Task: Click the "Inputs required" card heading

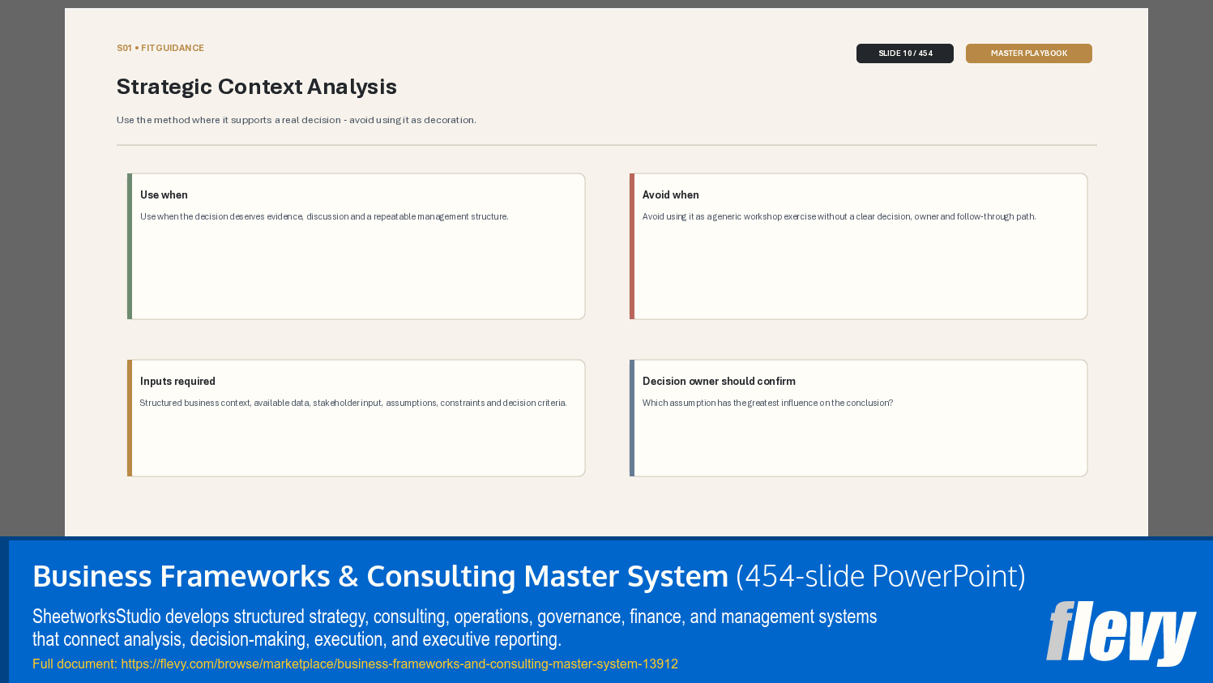Action: point(177,382)
